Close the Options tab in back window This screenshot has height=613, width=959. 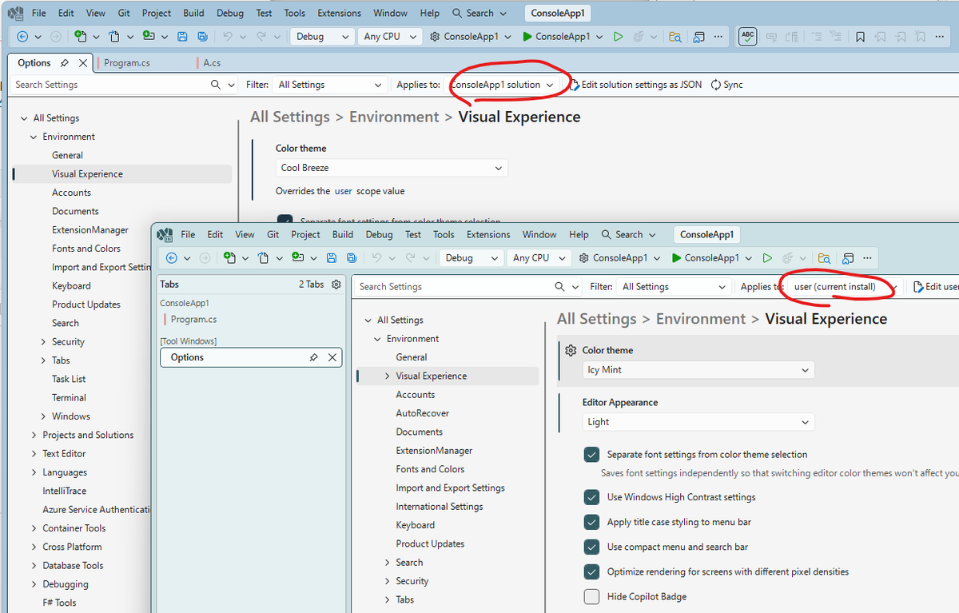[83, 63]
